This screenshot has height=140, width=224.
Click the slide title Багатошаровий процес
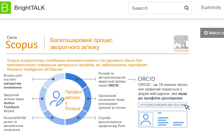(x=81, y=40)
